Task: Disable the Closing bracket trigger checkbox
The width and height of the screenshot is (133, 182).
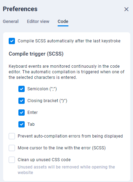Action: 22,101
